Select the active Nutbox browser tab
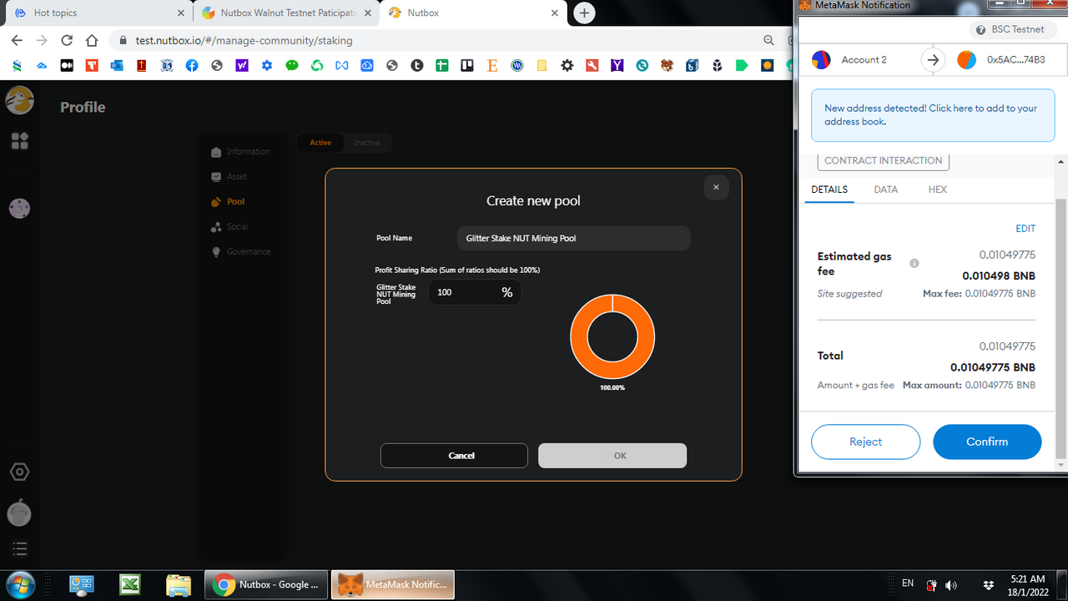This screenshot has height=601, width=1068. [471, 13]
